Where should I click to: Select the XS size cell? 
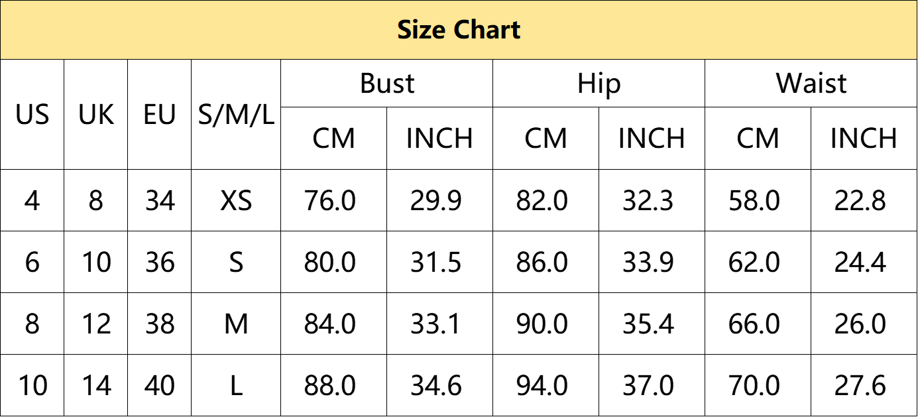point(236,200)
